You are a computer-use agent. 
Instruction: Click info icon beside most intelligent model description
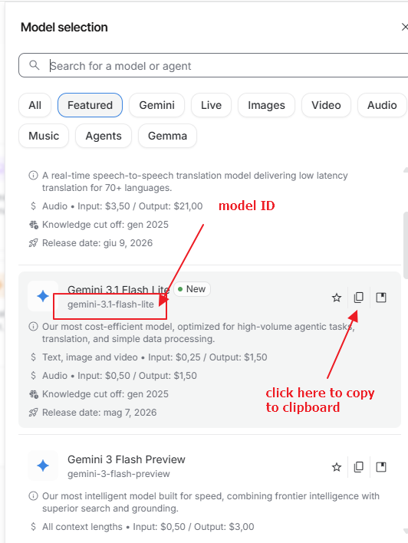33,496
